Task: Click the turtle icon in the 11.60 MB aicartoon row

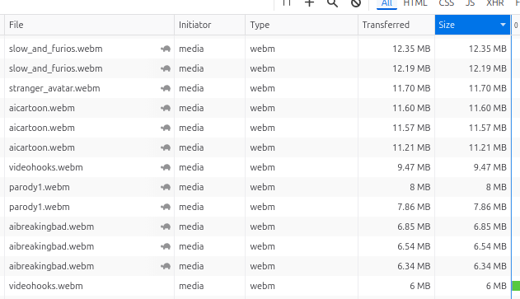Action: coord(166,108)
